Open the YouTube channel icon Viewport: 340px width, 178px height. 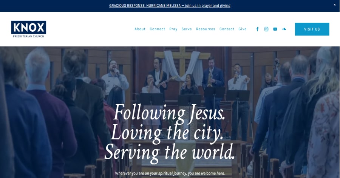coord(275,29)
